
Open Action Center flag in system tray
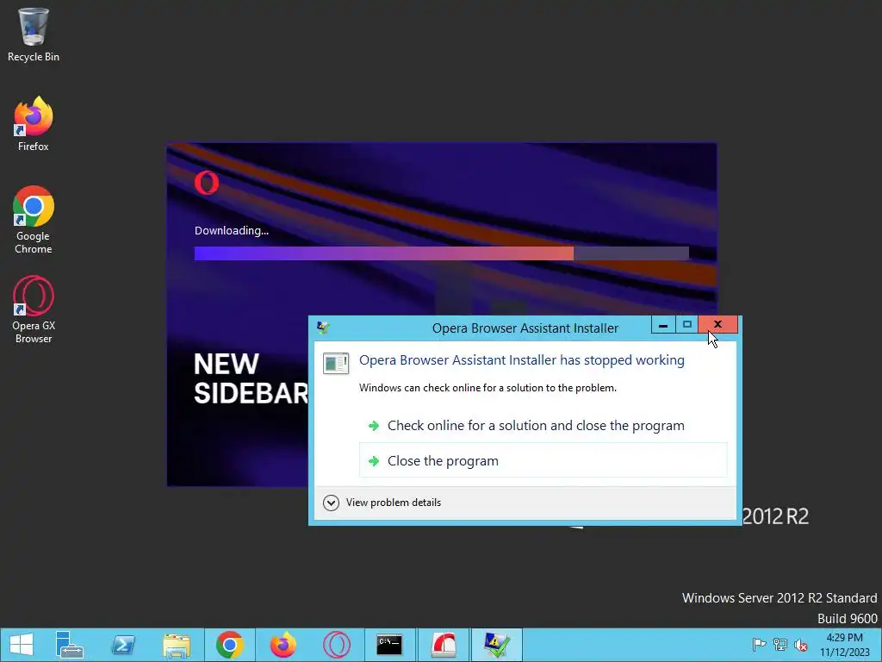[759, 645]
